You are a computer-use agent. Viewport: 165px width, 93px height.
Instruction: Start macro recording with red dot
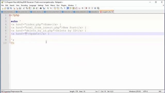(x=86, y=8)
